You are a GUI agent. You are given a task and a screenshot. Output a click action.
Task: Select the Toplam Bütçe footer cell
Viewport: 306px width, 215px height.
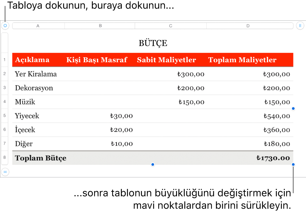point(40,158)
